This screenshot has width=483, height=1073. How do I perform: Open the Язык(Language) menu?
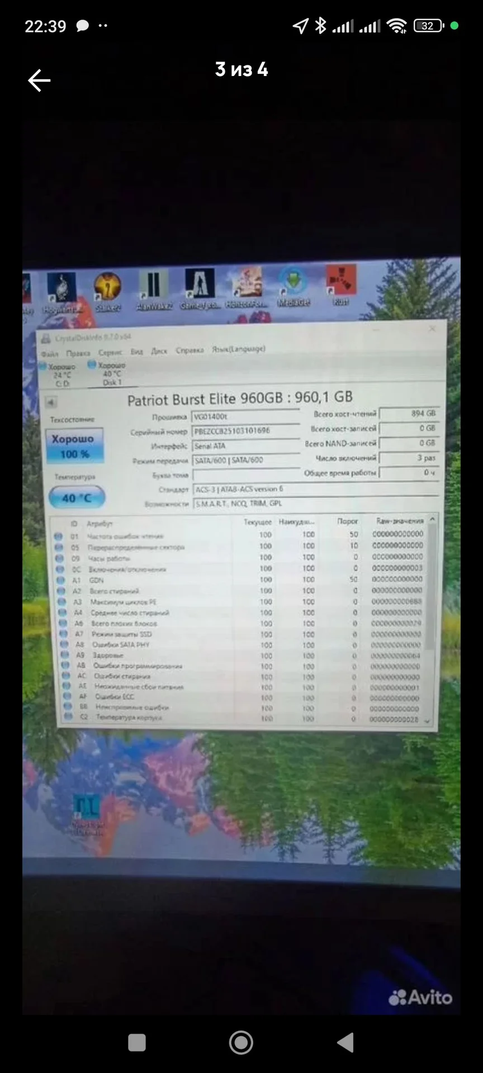click(x=238, y=349)
